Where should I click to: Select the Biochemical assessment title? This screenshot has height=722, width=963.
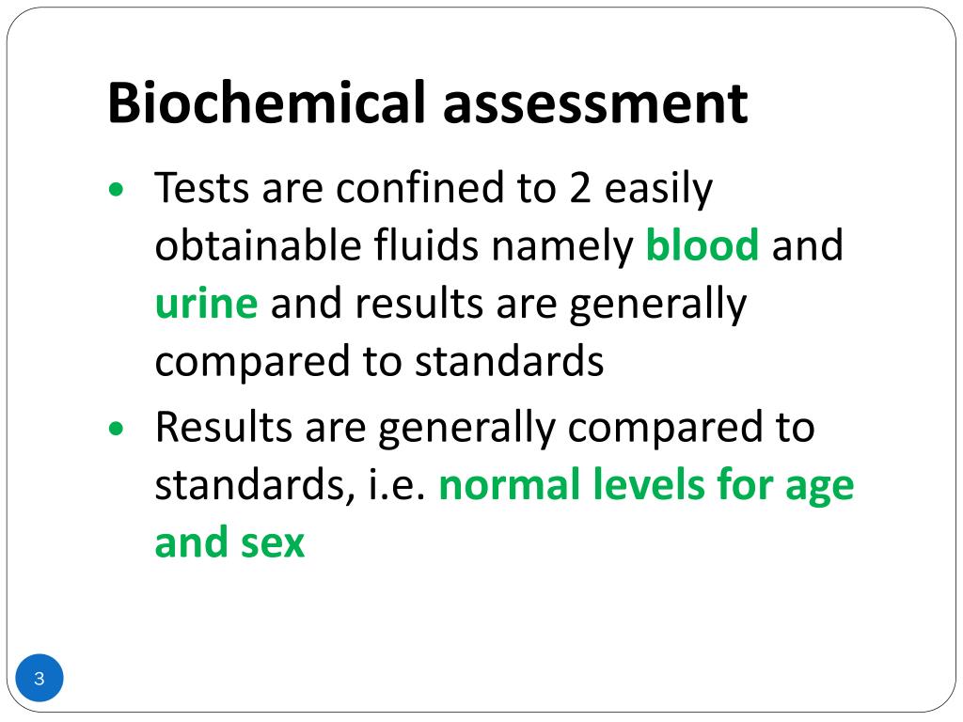coord(428,102)
